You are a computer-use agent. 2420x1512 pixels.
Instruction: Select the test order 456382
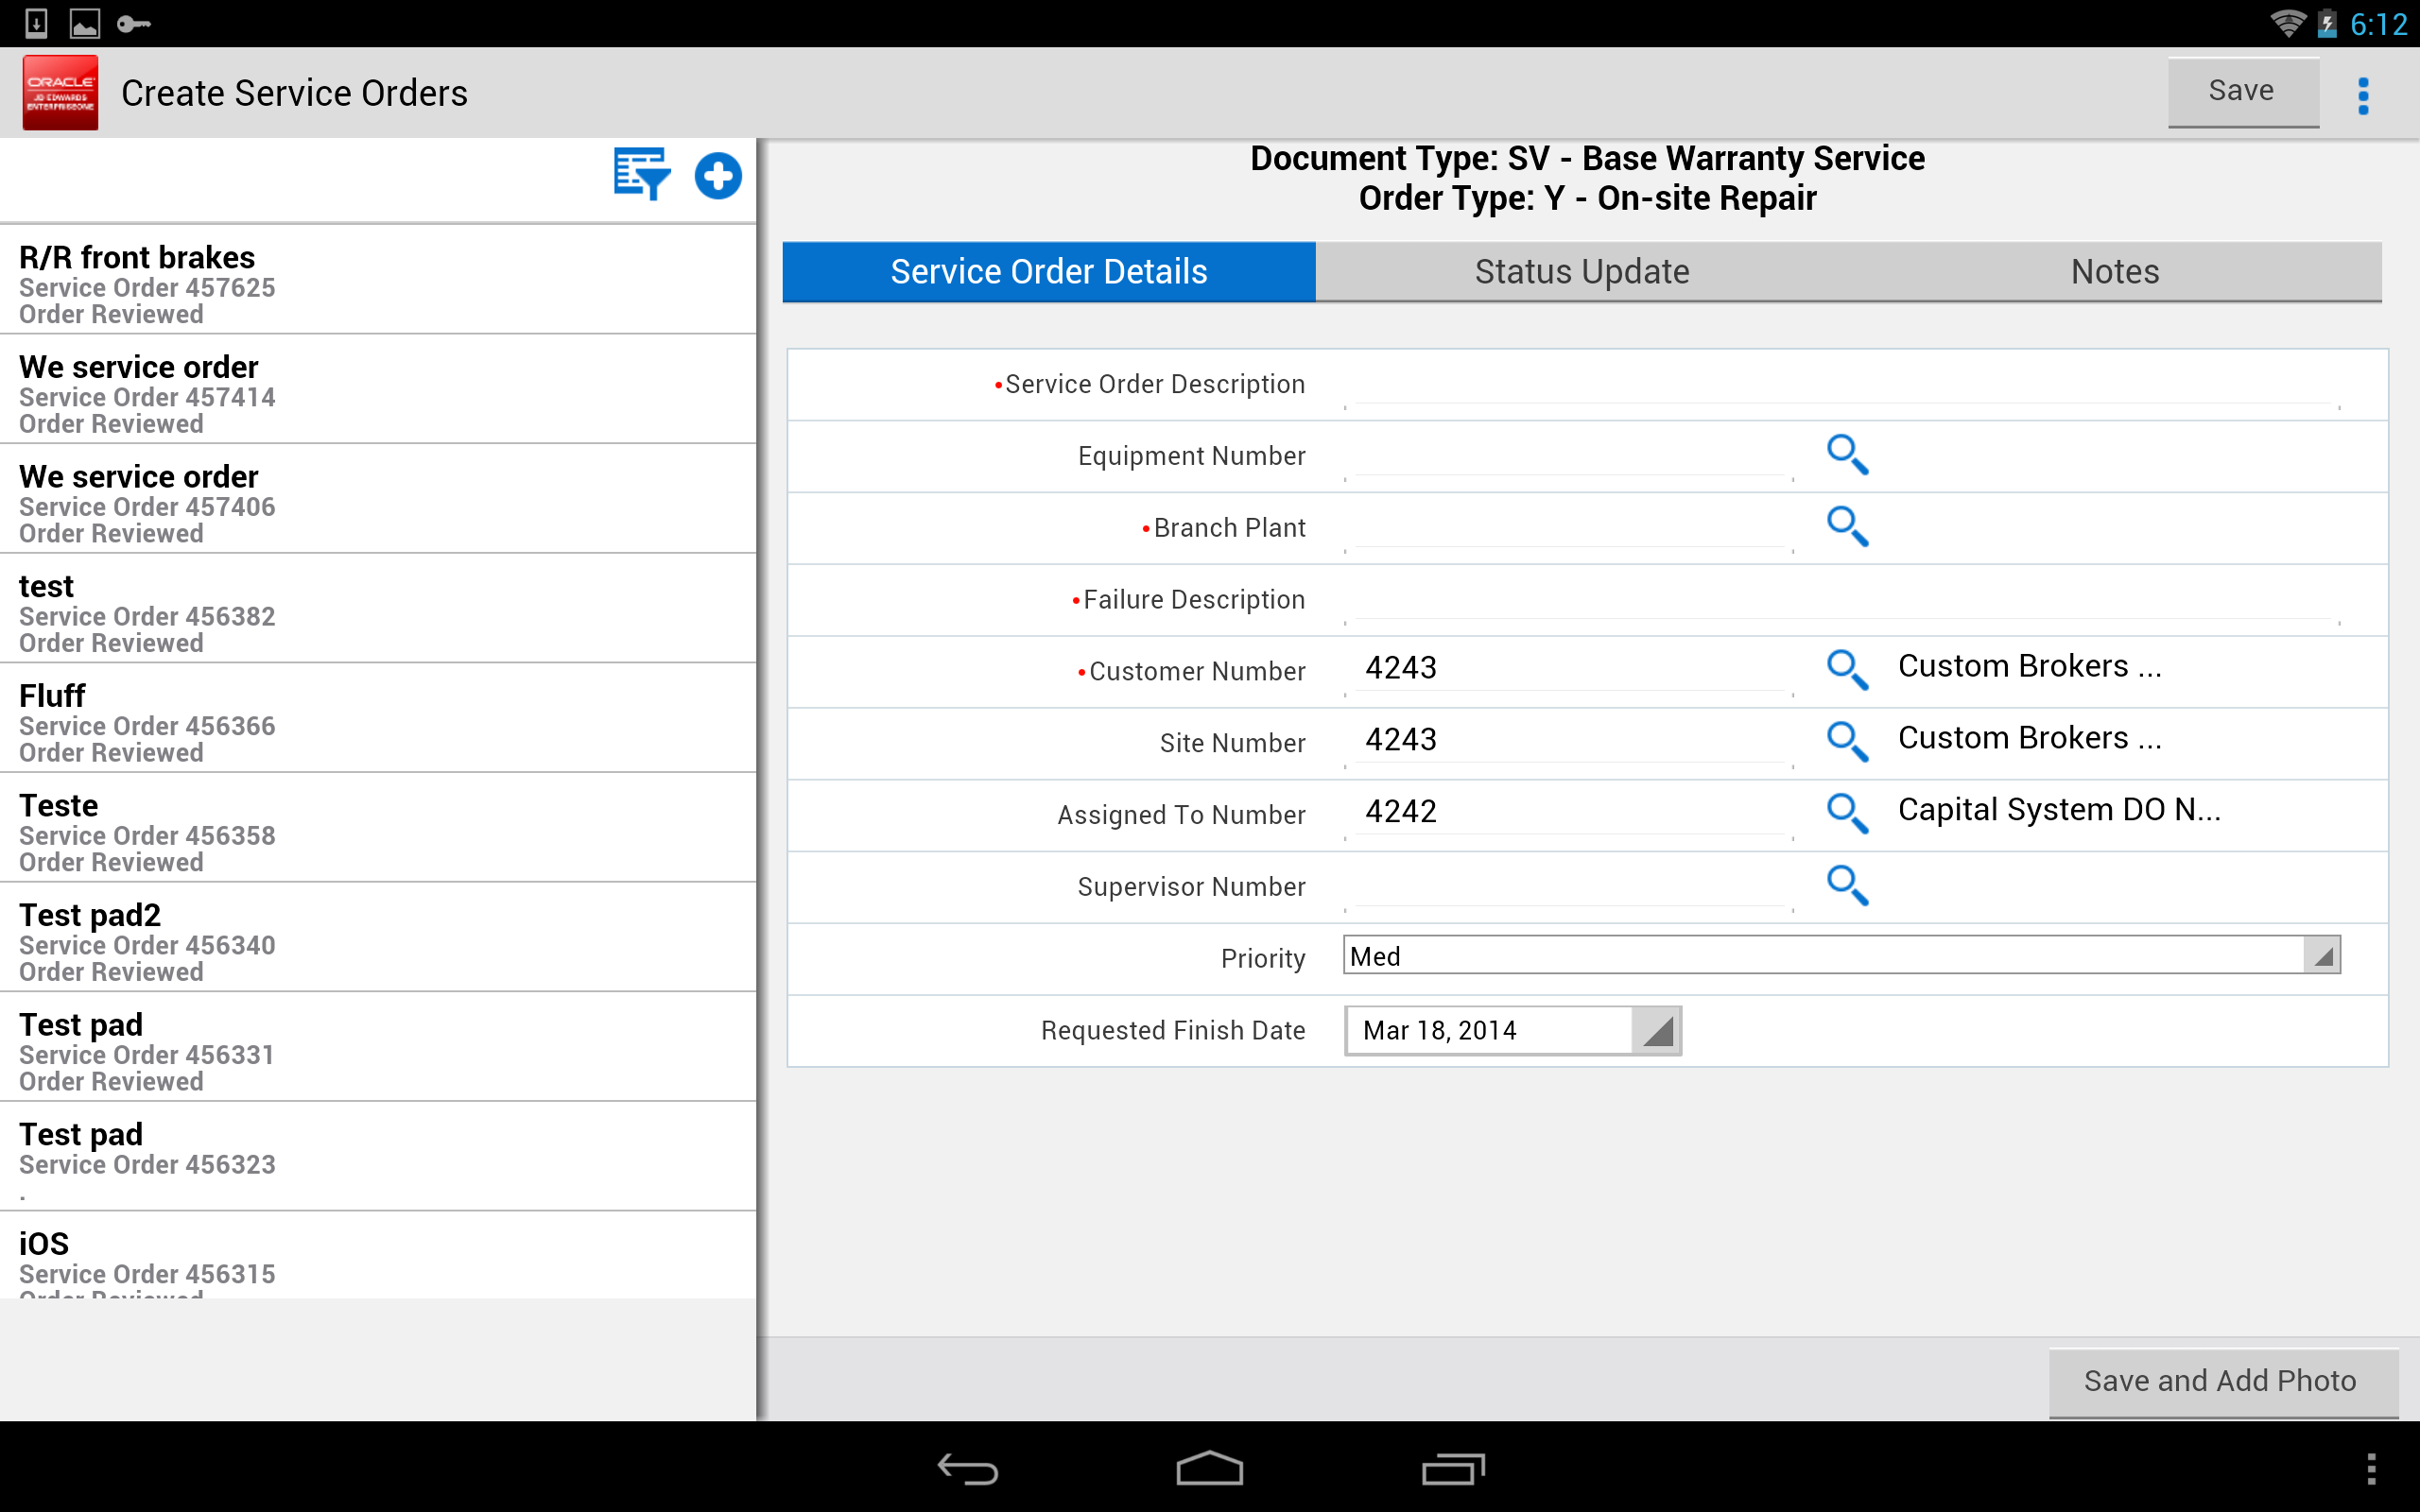pos(378,608)
